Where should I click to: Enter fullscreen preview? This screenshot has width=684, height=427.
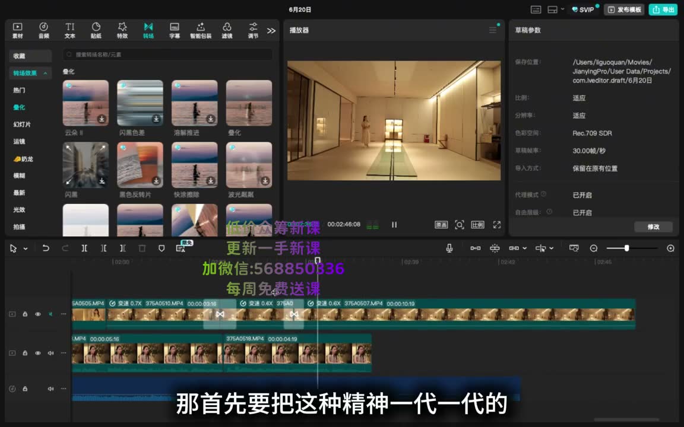coord(497,225)
